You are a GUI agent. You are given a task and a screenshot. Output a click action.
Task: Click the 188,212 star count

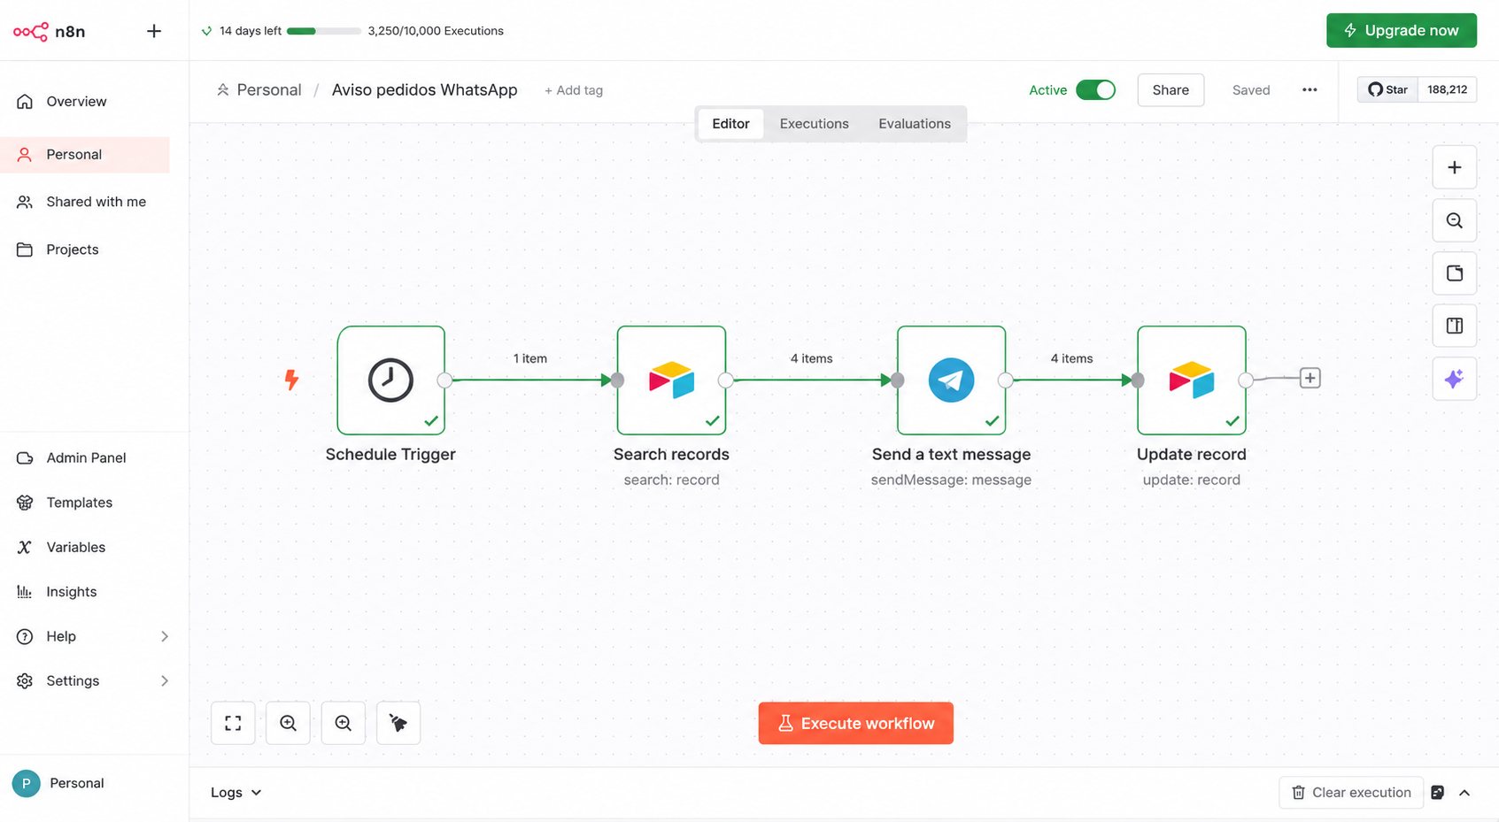[x=1447, y=89]
